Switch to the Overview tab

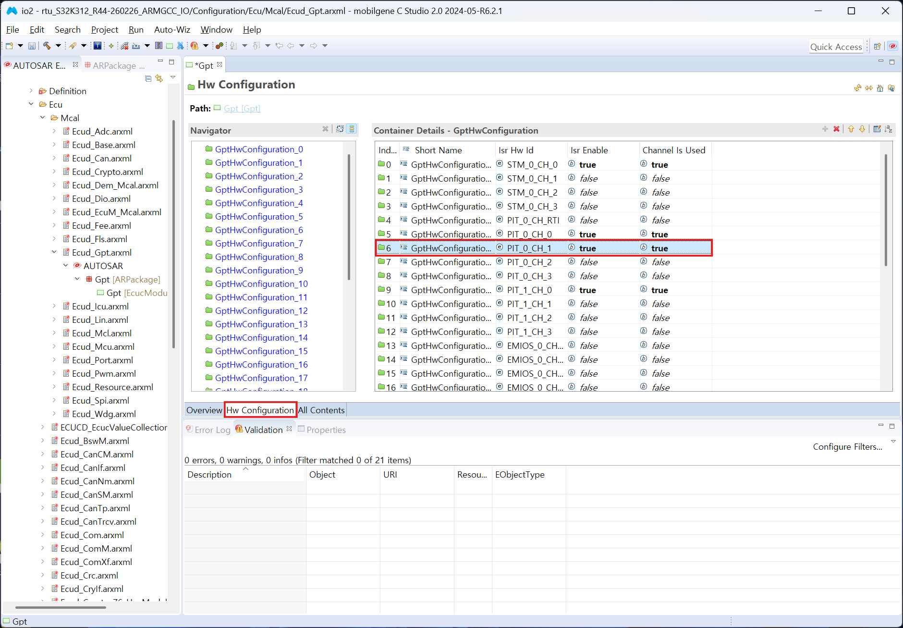coord(204,410)
